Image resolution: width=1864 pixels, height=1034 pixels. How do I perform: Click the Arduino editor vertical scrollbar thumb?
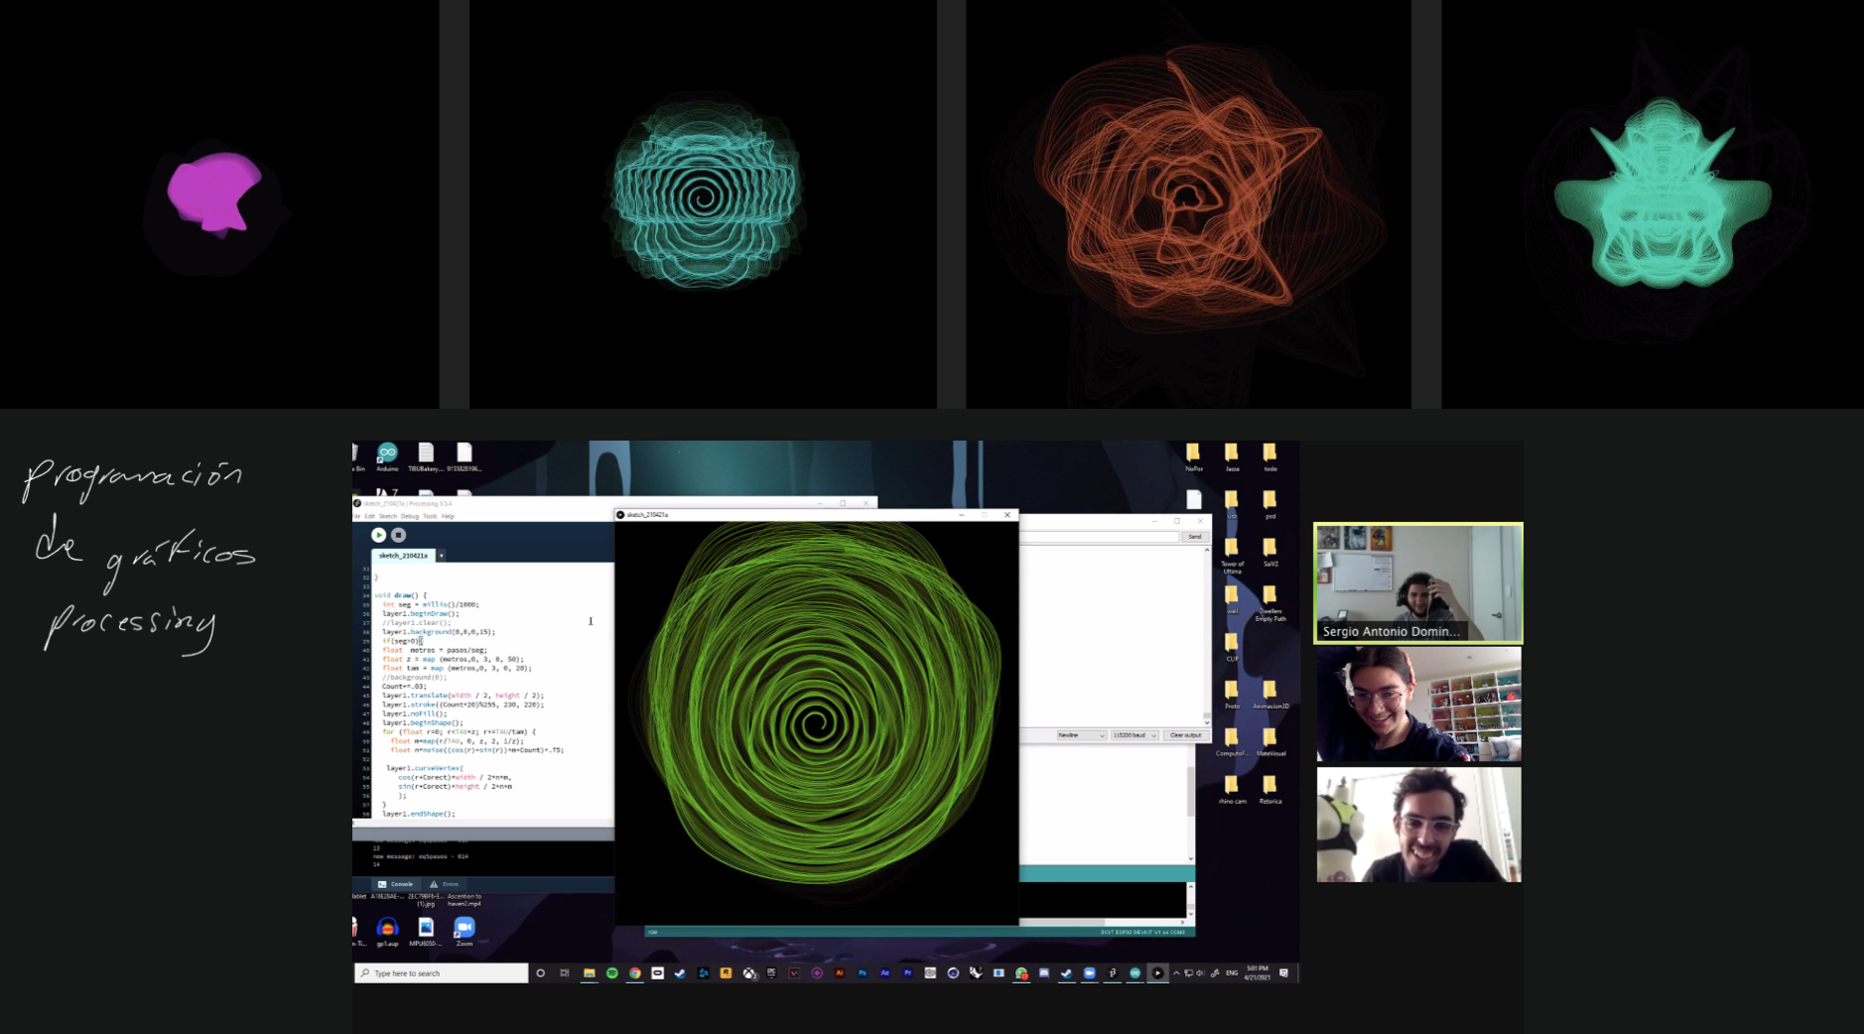coord(1191,791)
